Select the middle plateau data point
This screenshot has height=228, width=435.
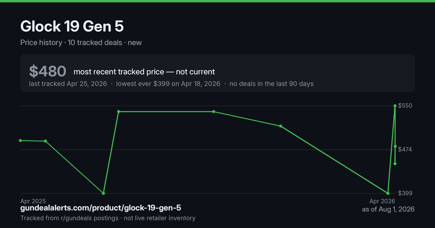[214, 111]
